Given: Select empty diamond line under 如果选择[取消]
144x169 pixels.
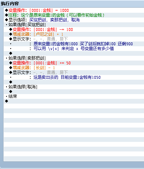Looking at the screenshot, I should point(74,92).
